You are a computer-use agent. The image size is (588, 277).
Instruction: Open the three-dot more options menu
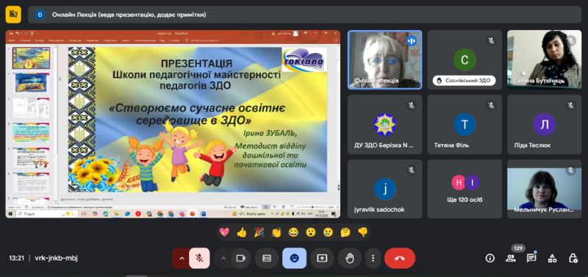pyautogui.click(x=373, y=258)
